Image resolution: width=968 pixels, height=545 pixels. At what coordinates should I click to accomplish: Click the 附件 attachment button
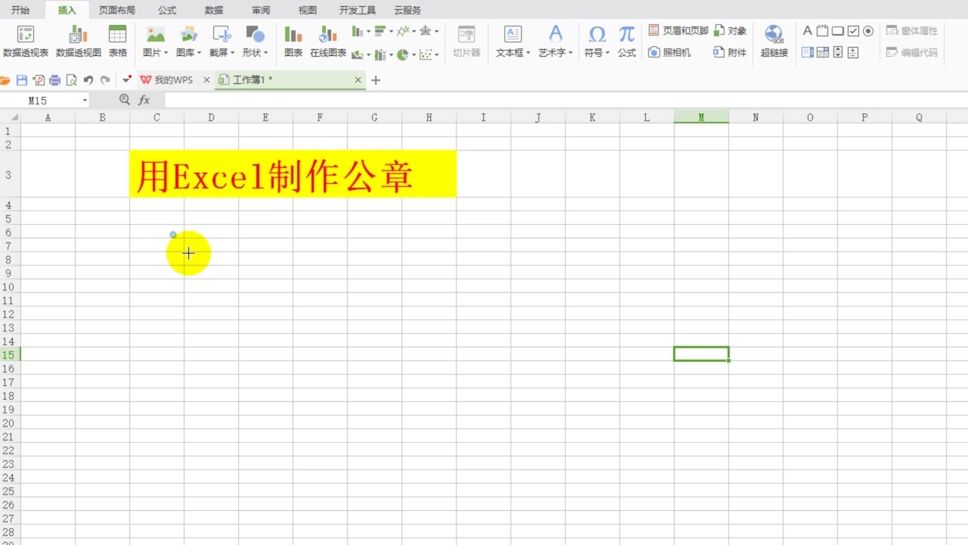(x=730, y=52)
